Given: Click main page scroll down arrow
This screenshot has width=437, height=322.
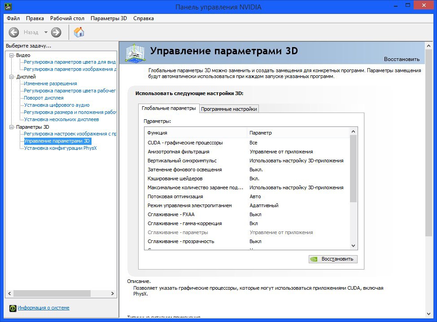Looking at the screenshot, I should pyautogui.click(x=428, y=313).
